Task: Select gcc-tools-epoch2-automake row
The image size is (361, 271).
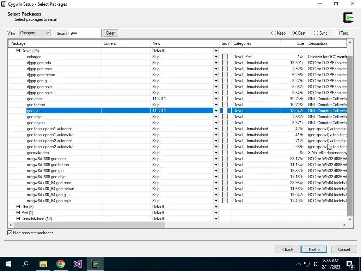Action: 178,146
